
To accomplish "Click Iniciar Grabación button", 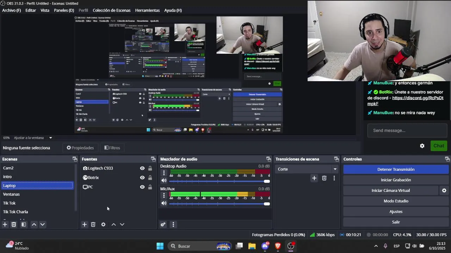I will click(396, 180).
